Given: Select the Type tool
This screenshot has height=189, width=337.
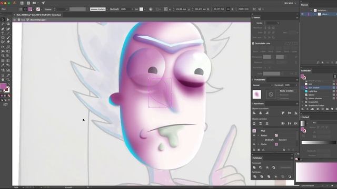Looking at the screenshot, I should point(3,34).
